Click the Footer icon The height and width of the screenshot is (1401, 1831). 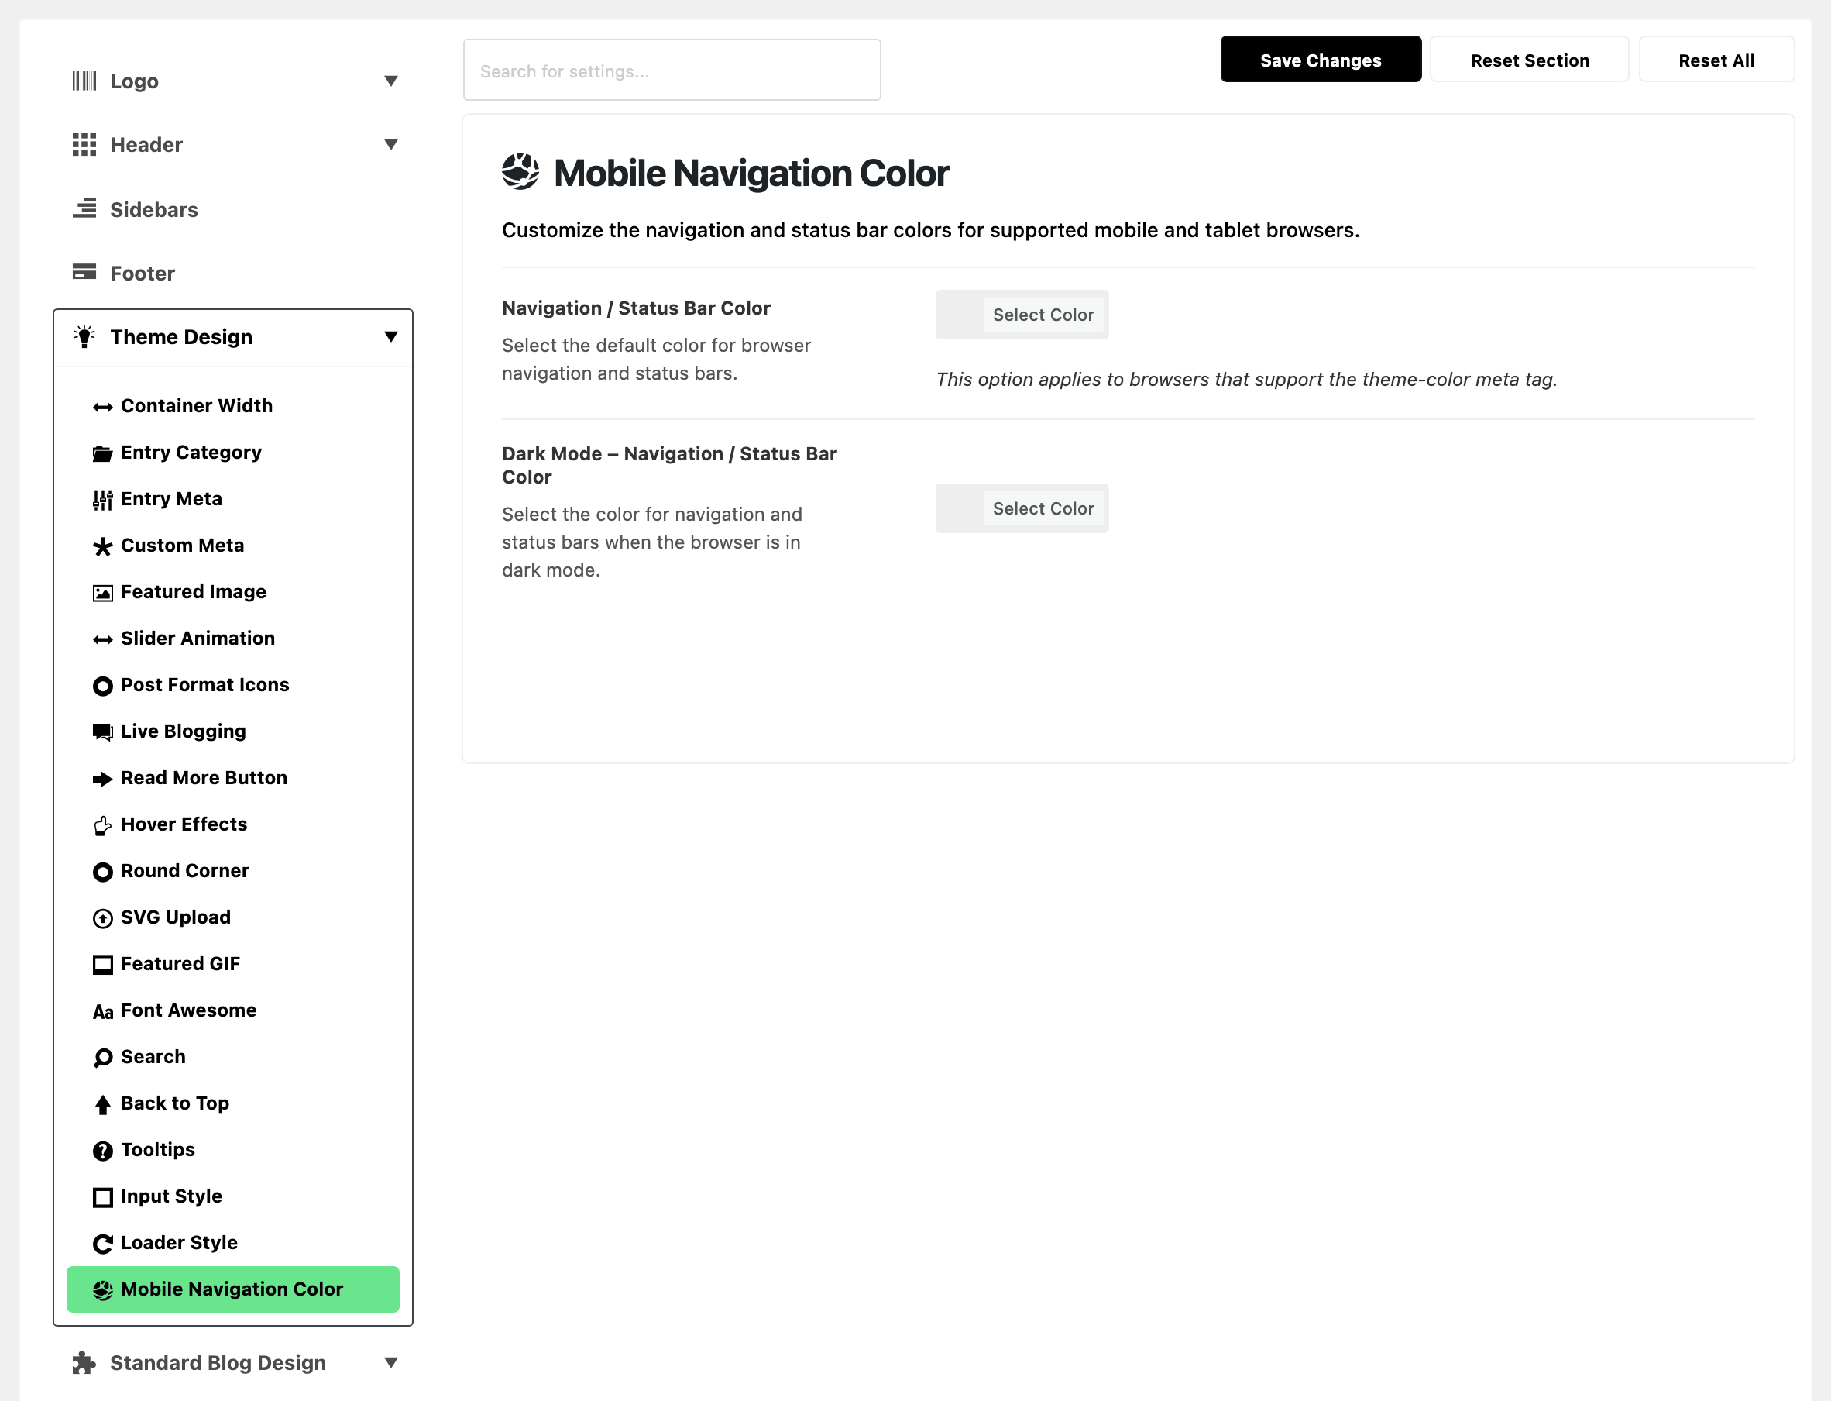click(84, 272)
